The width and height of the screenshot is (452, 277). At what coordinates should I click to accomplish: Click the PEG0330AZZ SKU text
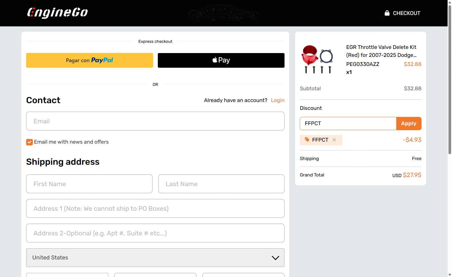click(363, 64)
